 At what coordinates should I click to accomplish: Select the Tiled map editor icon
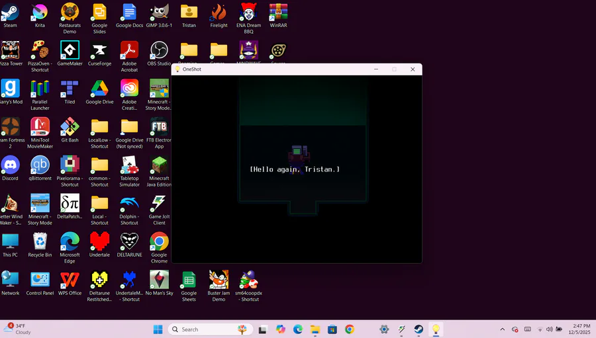[70, 92]
